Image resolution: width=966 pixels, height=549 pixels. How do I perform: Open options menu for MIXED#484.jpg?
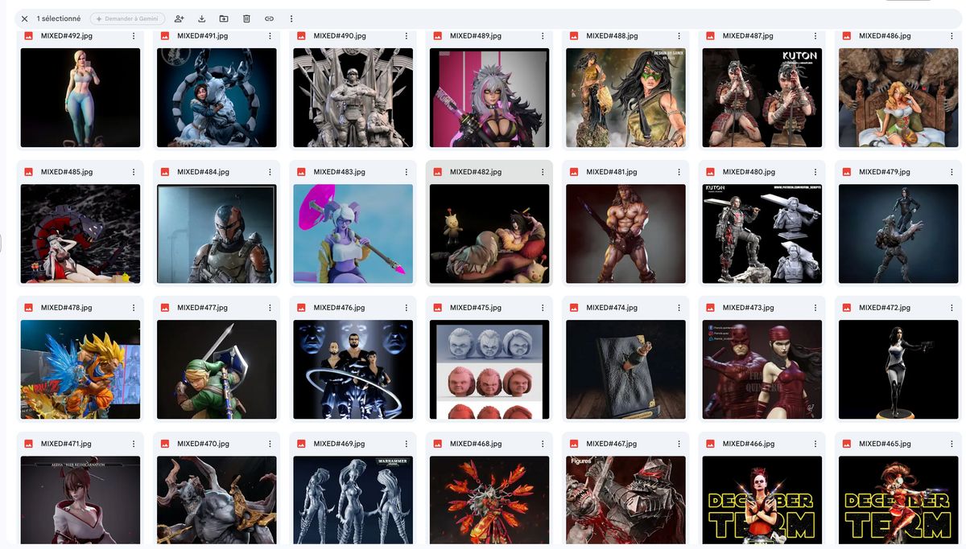(x=270, y=172)
